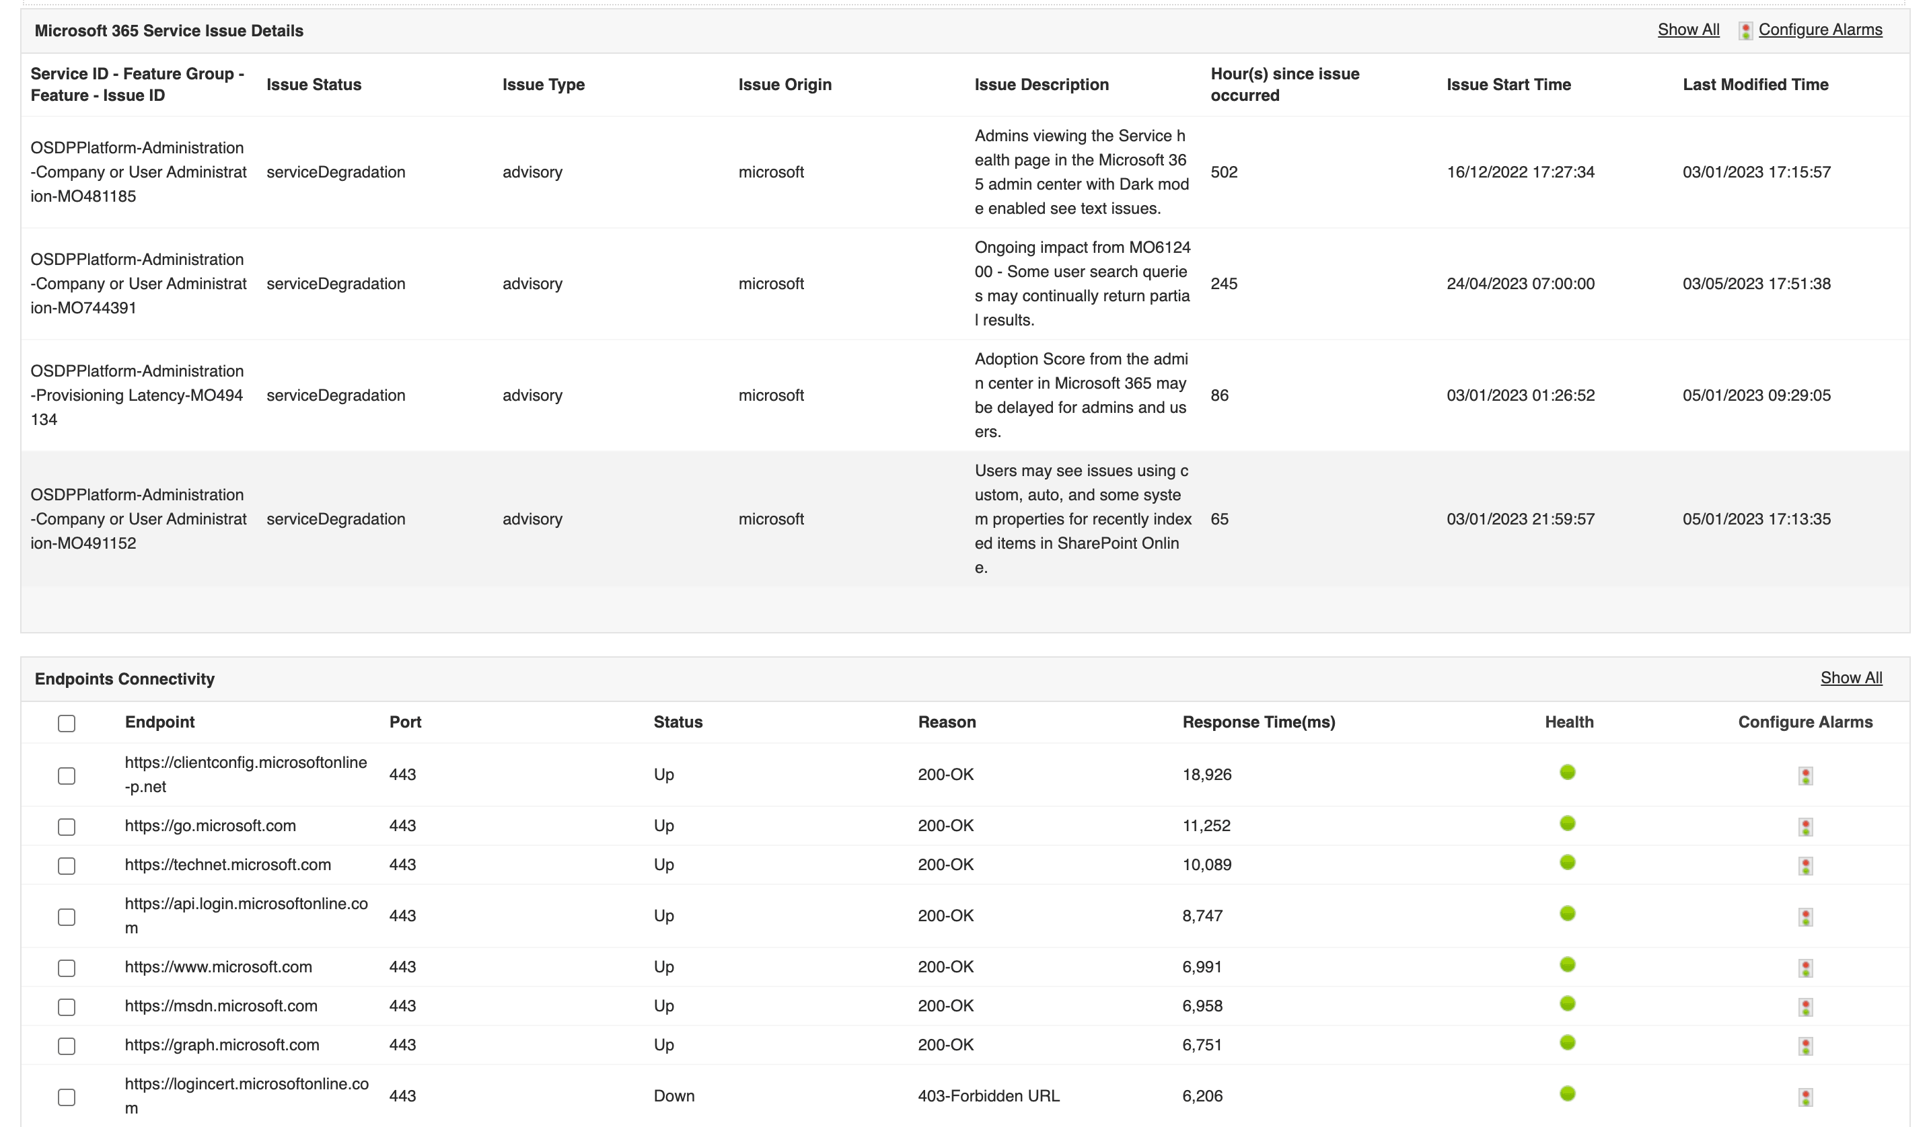Click last modified 03/05/2023 17:51:38

click(x=1756, y=284)
